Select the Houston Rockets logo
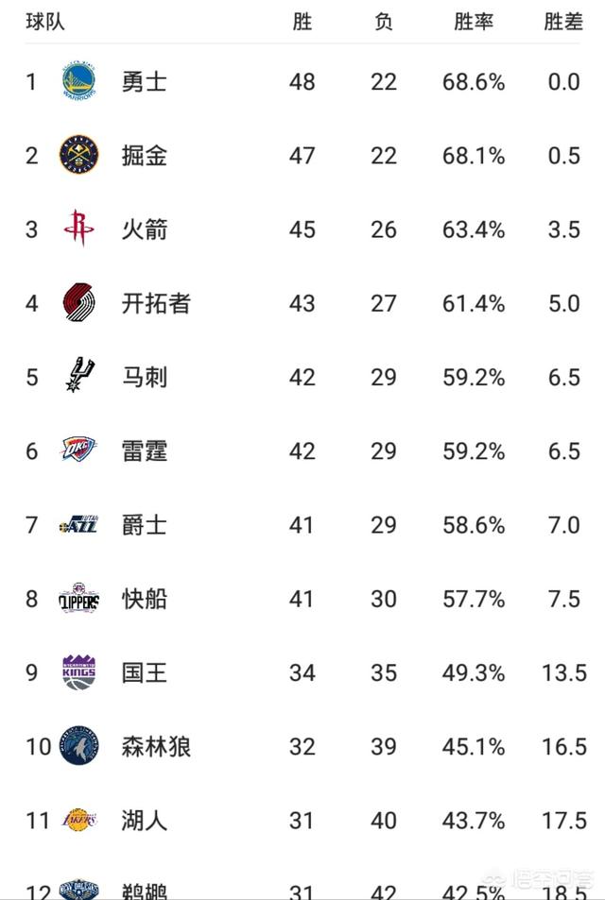 tap(78, 229)
